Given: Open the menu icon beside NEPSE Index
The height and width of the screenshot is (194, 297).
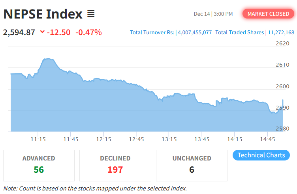Looking at the screenshot, I should 91,14.
